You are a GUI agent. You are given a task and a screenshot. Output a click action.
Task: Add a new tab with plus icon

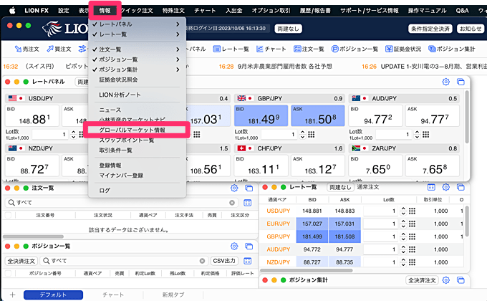(12, 295)
